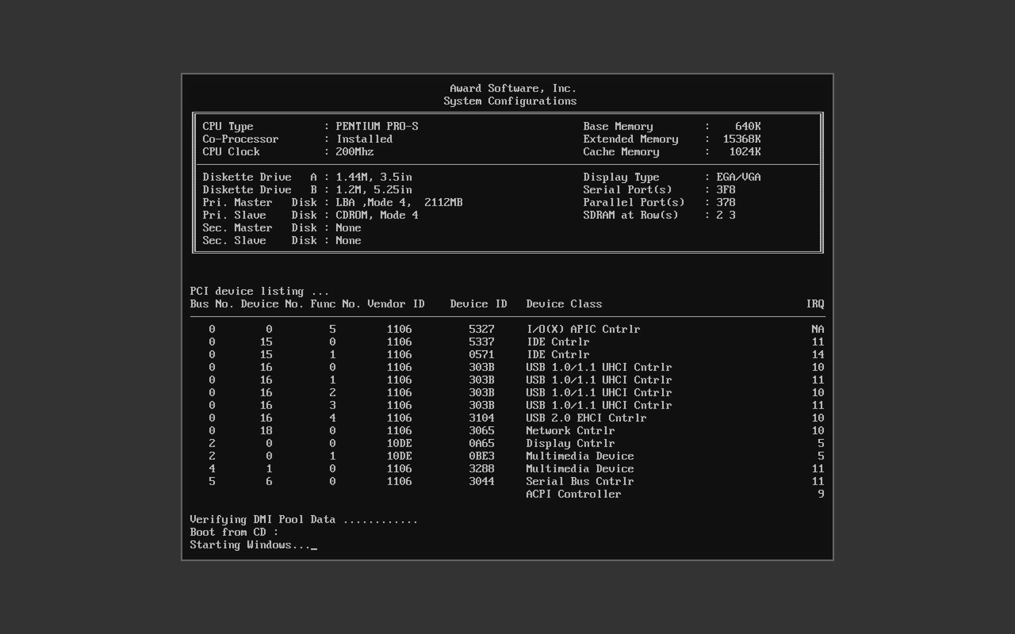Click the "Device No." column header
Viewport: 1015px width, 634px height.
click(272, 304)
